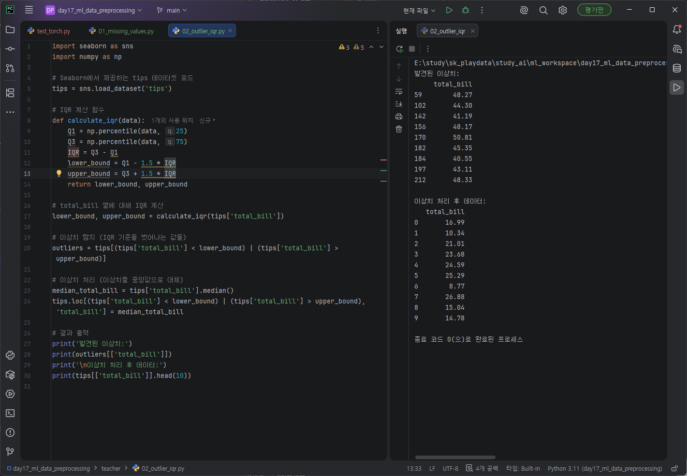This screenshot has height=476, width=687.
Task: Open warnings inspection widget showing 3
Action: [x=344, y=47]
